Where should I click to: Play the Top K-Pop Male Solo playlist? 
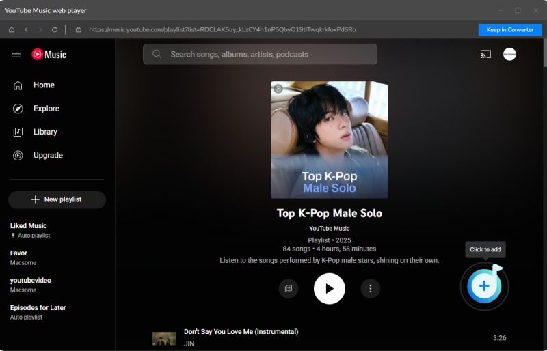pyautogui.click(x=330, y=289)
